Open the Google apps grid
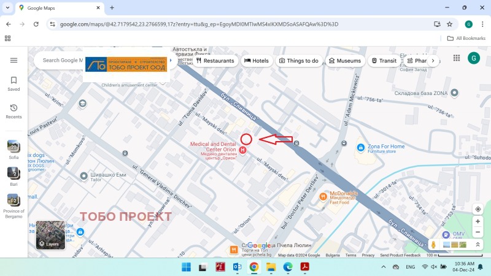This screenshot has width=491, height=276. click(x=457, y=58)
